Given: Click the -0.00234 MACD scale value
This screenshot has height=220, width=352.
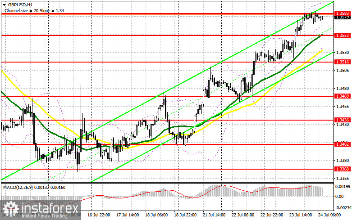Looking at the screenshot, I should pyautogui.click(x=343, y=208).
